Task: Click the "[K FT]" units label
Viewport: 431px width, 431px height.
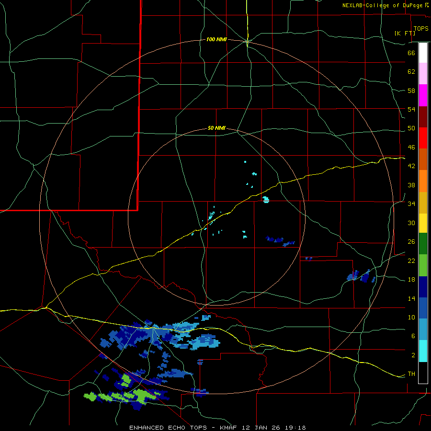Action: 405,33
